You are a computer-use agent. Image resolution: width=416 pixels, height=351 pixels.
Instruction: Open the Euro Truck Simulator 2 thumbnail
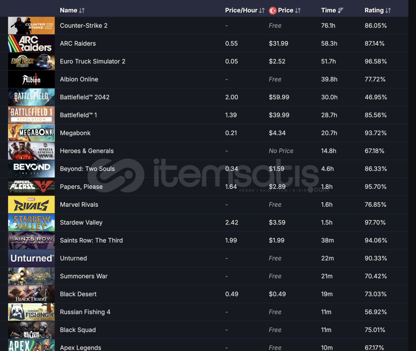(32, 61)
